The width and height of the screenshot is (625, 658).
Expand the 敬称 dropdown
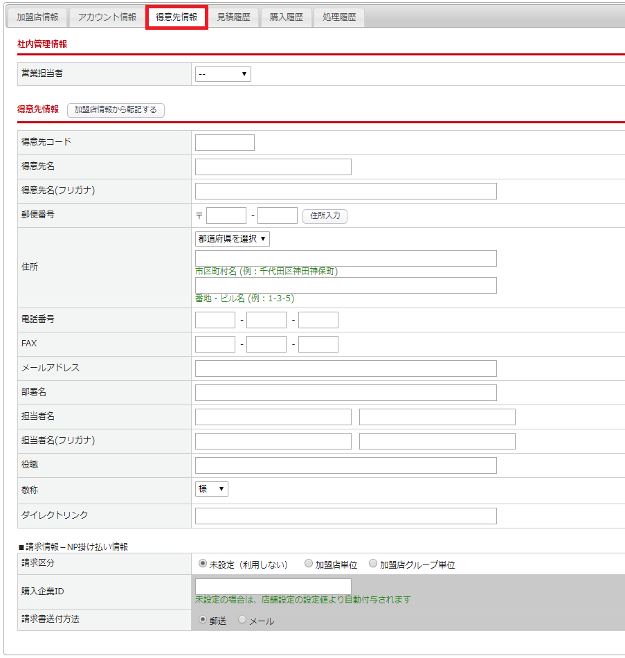211,489
